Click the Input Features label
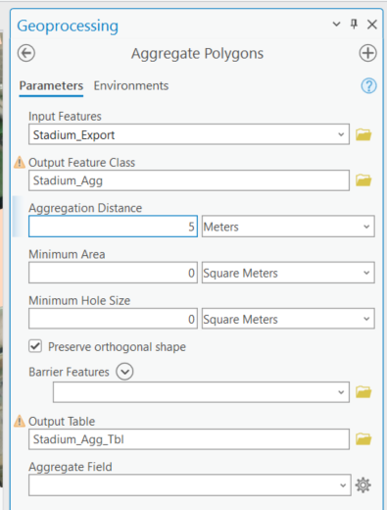 [x=65, y=117]
